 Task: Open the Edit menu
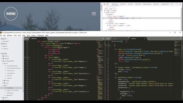pyautogui.click(x=5, y=35)
